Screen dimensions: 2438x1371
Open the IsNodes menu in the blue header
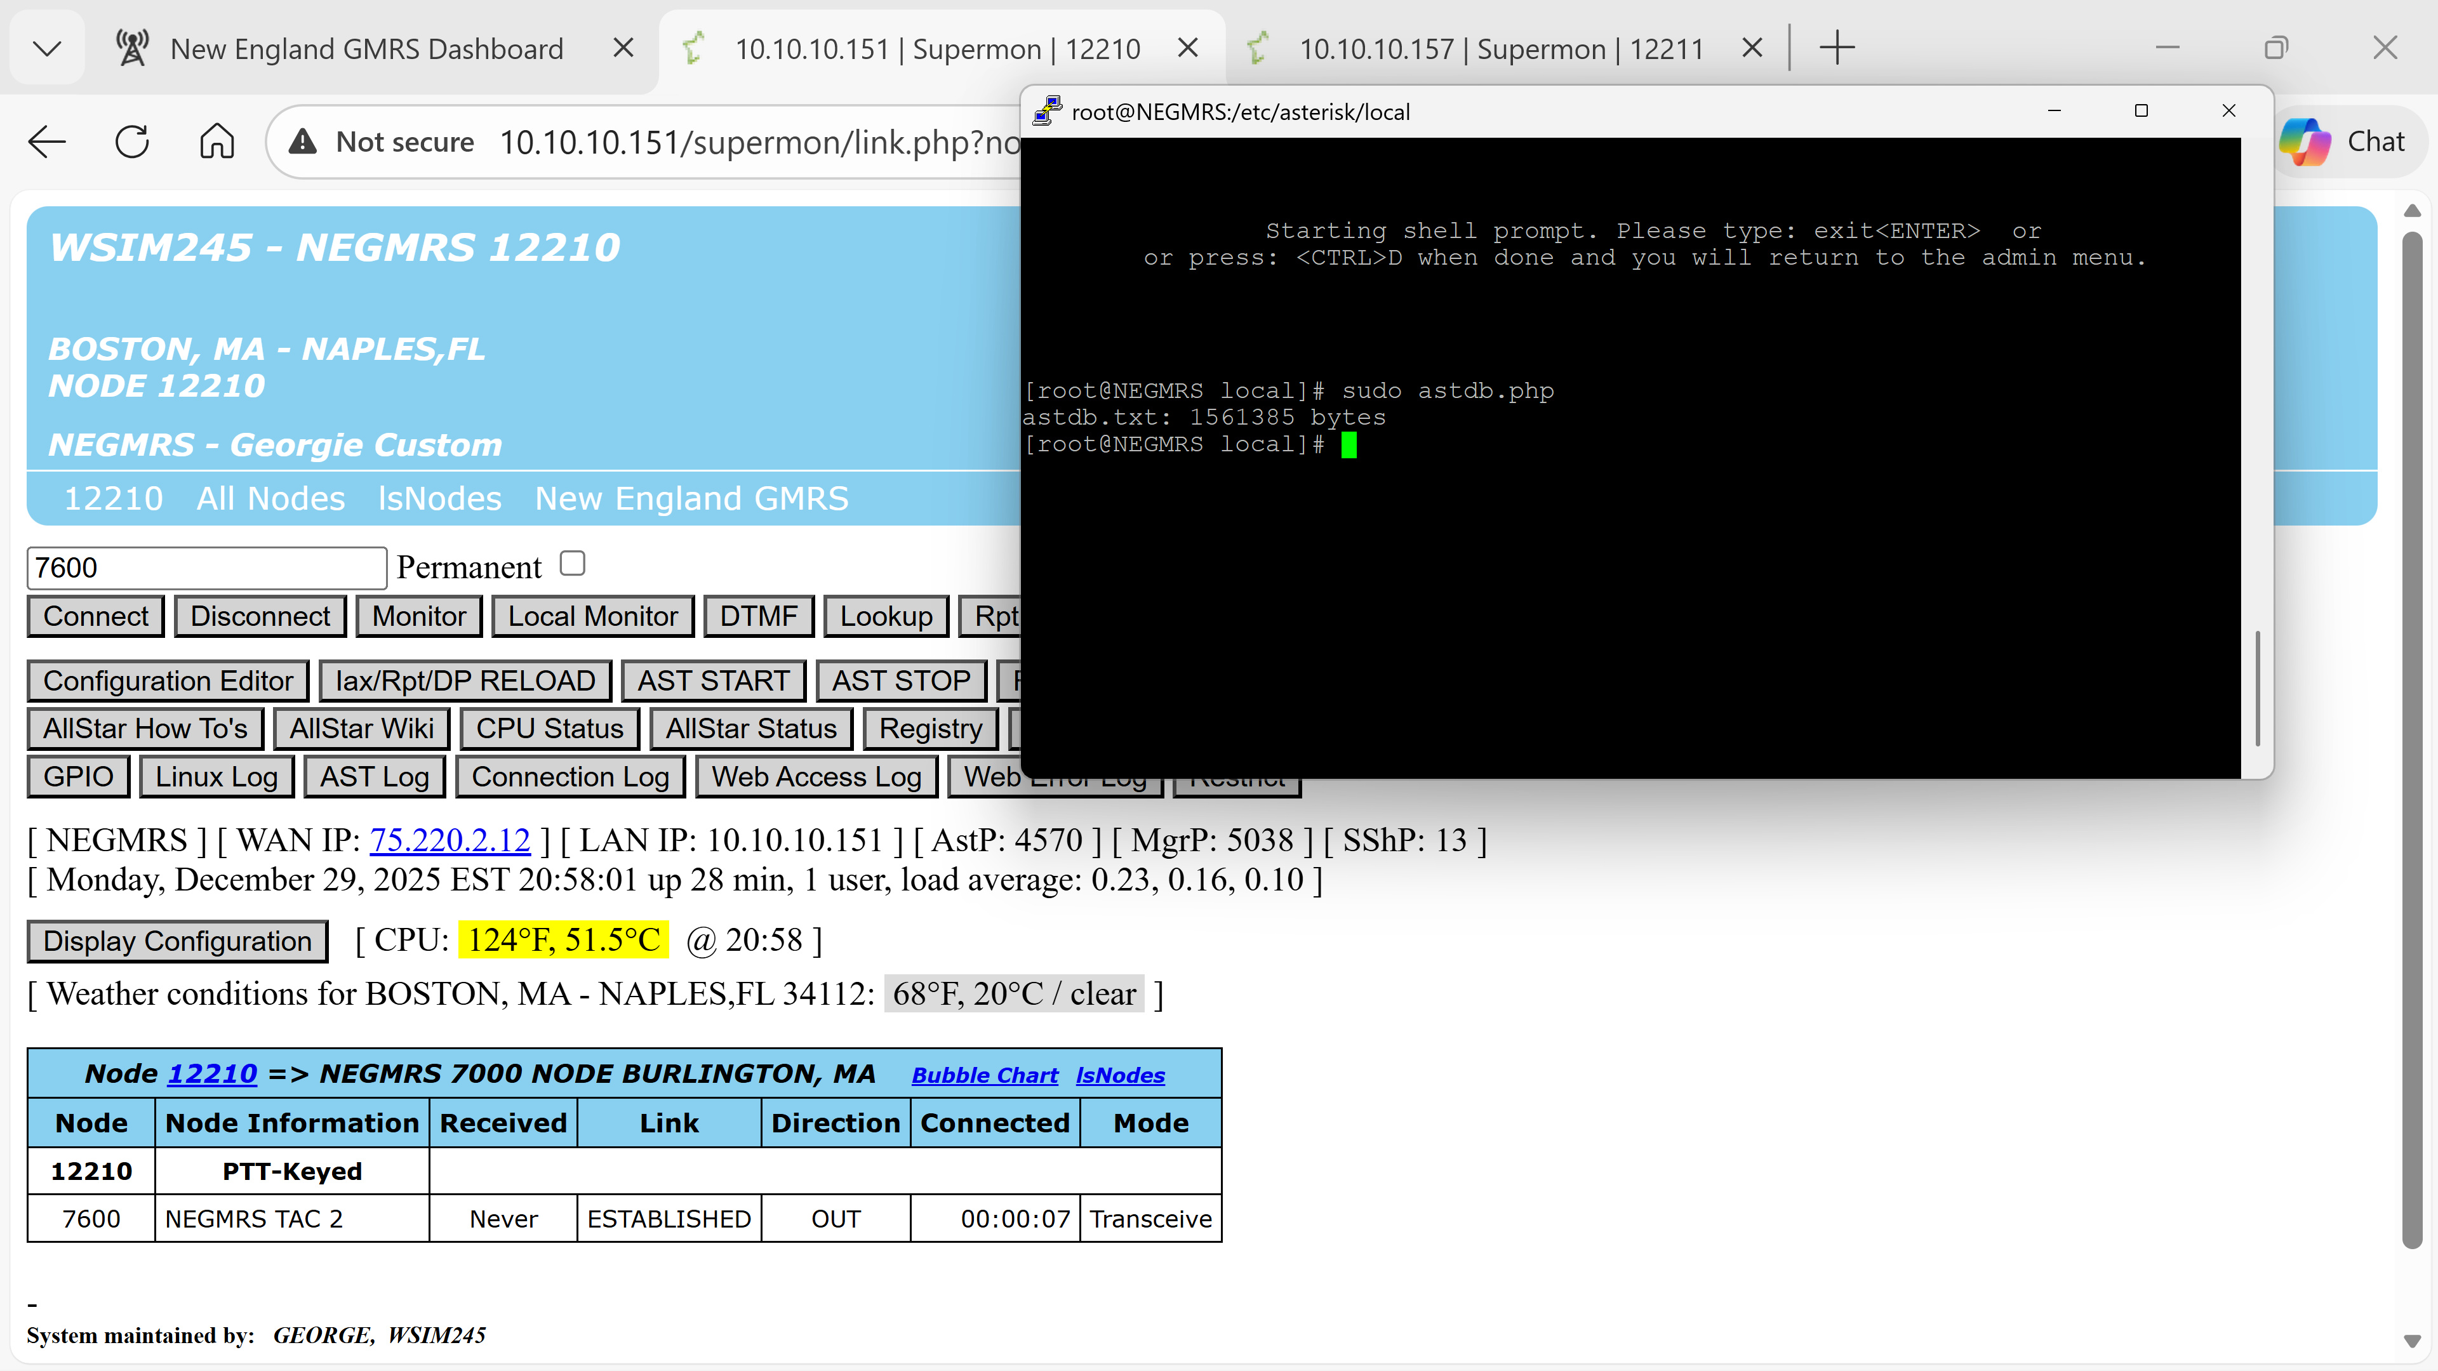coord(439,499)
